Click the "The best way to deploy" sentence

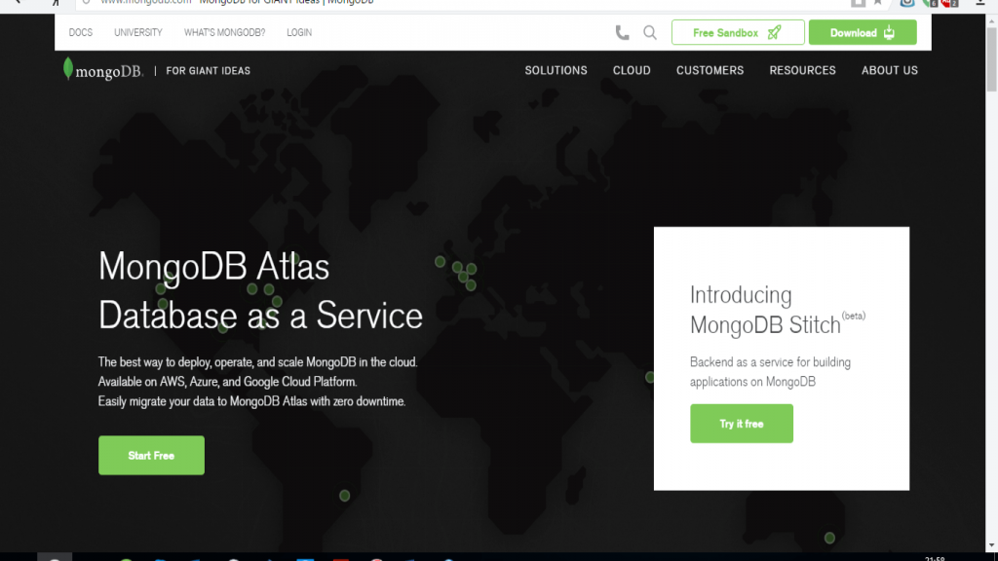click(257, 362)
